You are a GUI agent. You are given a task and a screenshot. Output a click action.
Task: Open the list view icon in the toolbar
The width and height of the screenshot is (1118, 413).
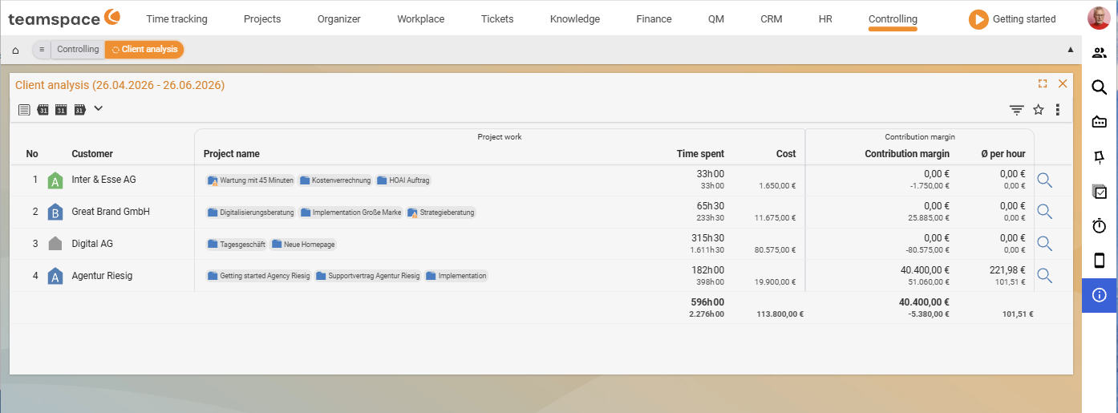point(24,110)
